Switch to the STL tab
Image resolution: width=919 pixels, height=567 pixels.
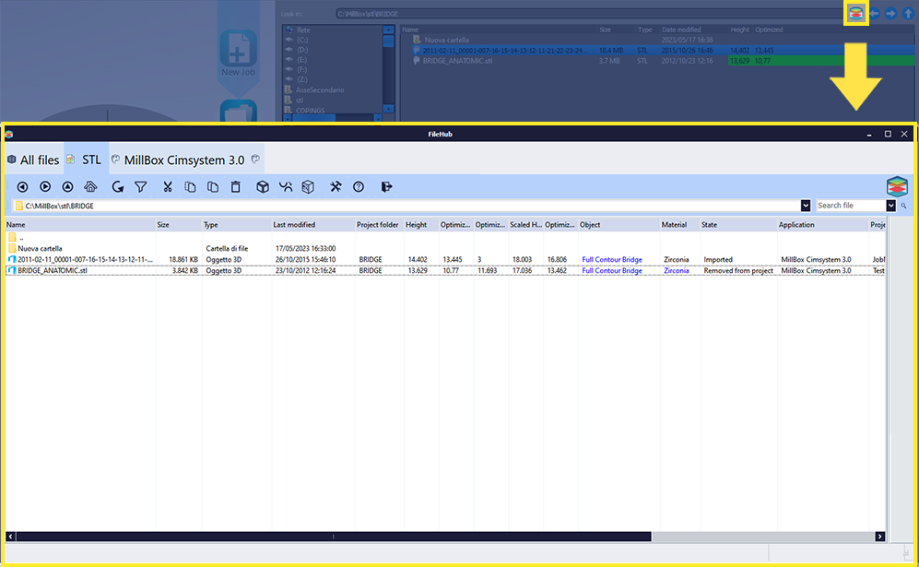tap(86, 160)
